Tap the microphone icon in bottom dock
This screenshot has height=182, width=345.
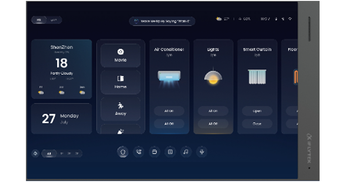click(x=202, y=152)
